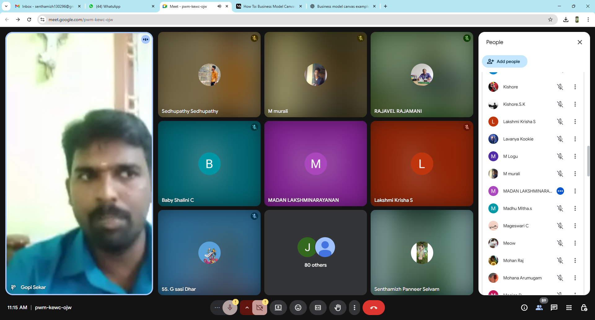The image size is (595, 320).
Task: Click the Add people button
Action: tap(504, 61)
